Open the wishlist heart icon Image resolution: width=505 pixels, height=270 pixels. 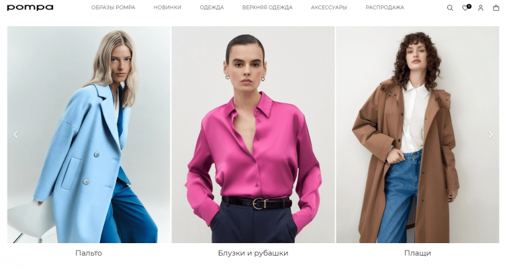pyautogui.click(x=465, y=8)
